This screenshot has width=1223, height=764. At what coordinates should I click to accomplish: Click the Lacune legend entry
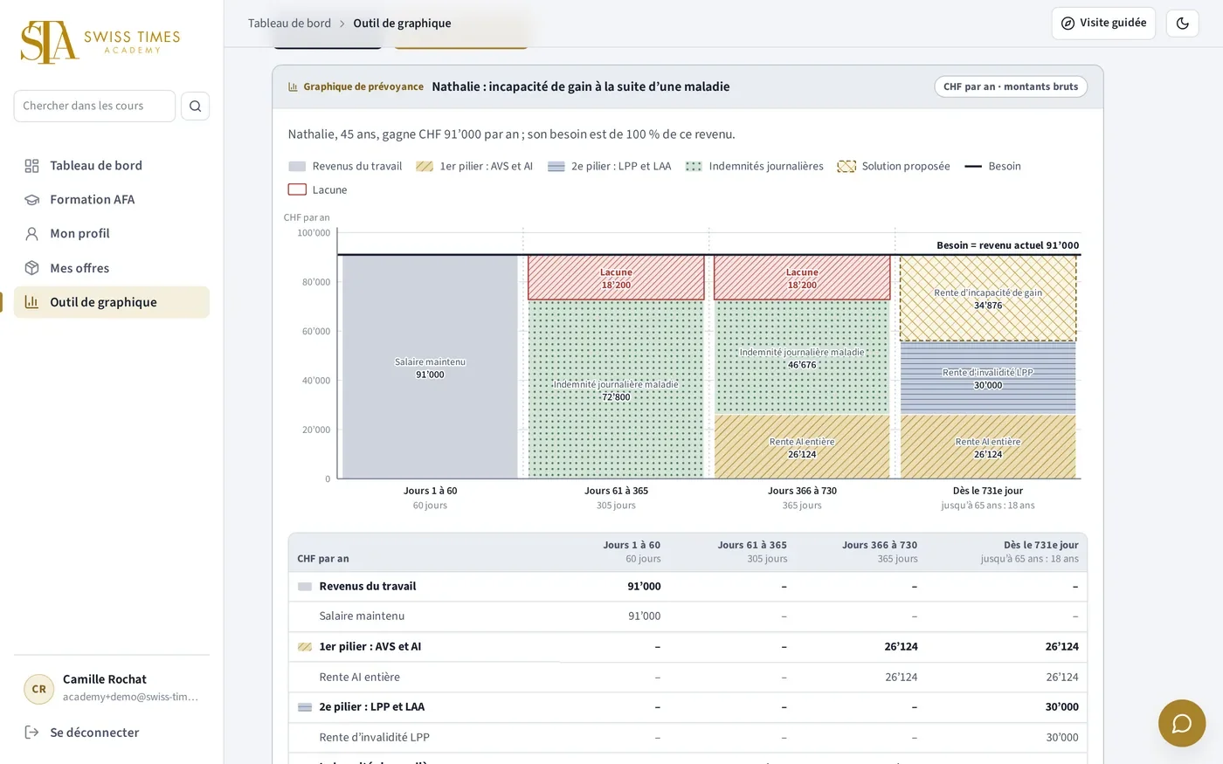coord(318,189)
